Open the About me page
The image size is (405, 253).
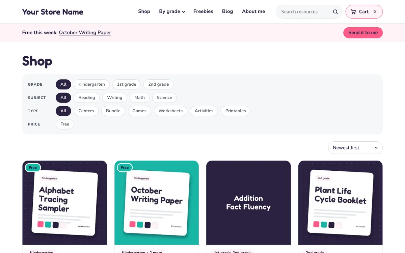pyautogui.click(x=253, y=11)
